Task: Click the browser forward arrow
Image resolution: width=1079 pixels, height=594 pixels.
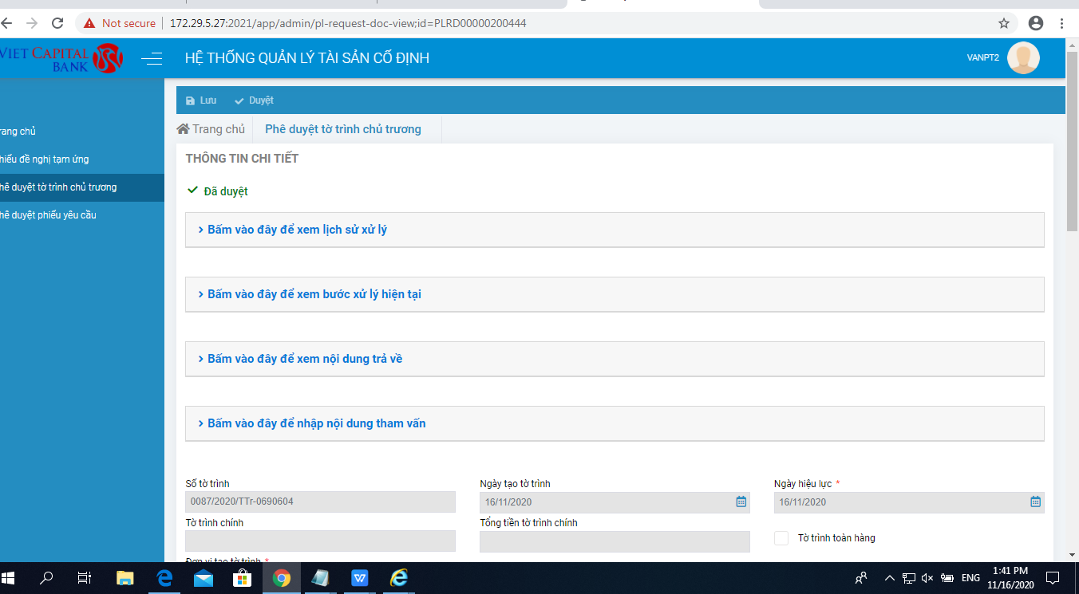Action: tap(32, 23)
